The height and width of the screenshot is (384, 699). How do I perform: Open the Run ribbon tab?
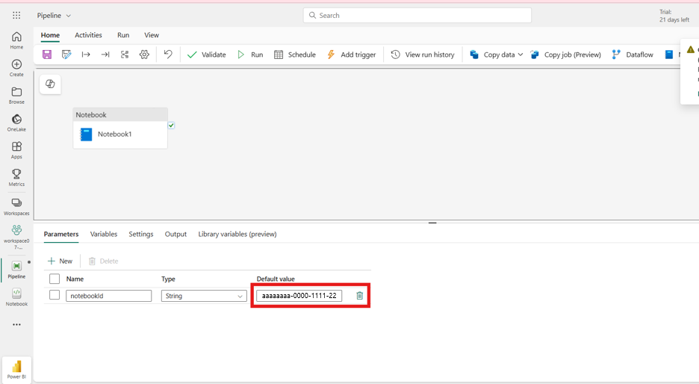123,35
